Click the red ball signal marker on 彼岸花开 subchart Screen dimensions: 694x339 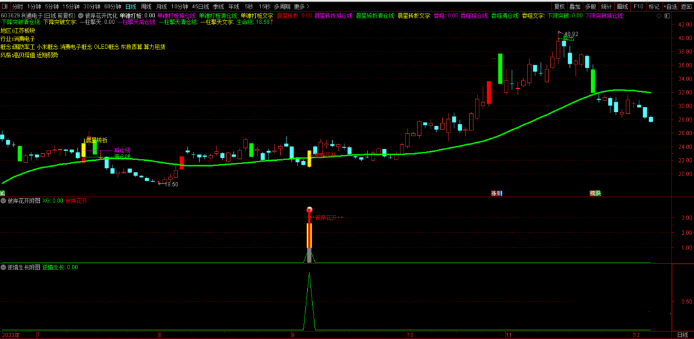309,210
